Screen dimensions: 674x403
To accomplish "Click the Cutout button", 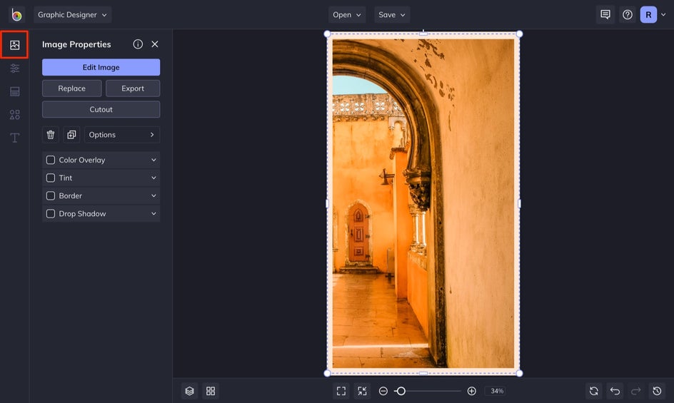I will (101, 110).
